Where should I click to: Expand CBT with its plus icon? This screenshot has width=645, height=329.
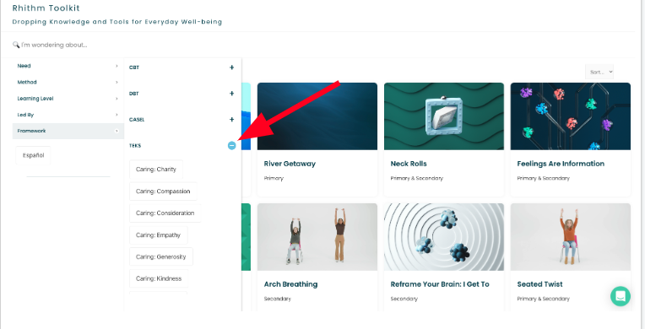pos(231,67)
